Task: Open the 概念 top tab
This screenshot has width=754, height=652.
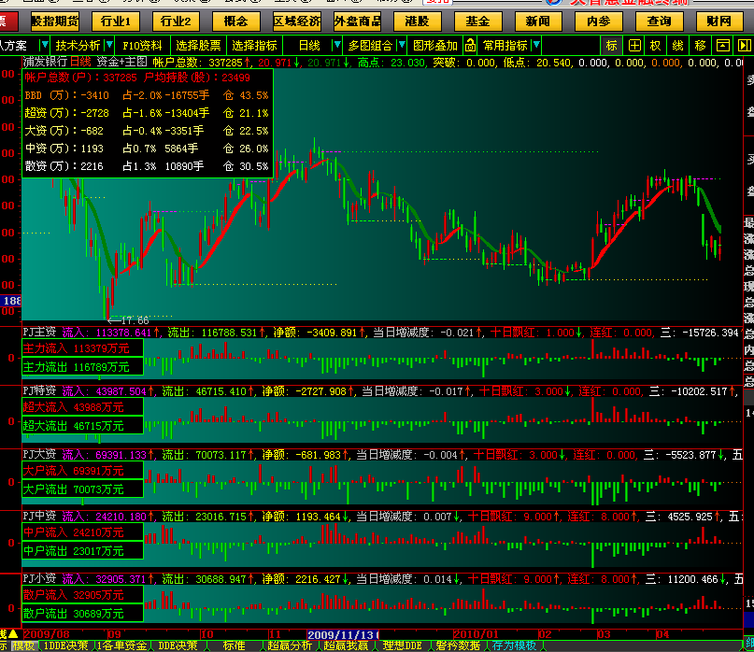Action: tap(236, 21)
